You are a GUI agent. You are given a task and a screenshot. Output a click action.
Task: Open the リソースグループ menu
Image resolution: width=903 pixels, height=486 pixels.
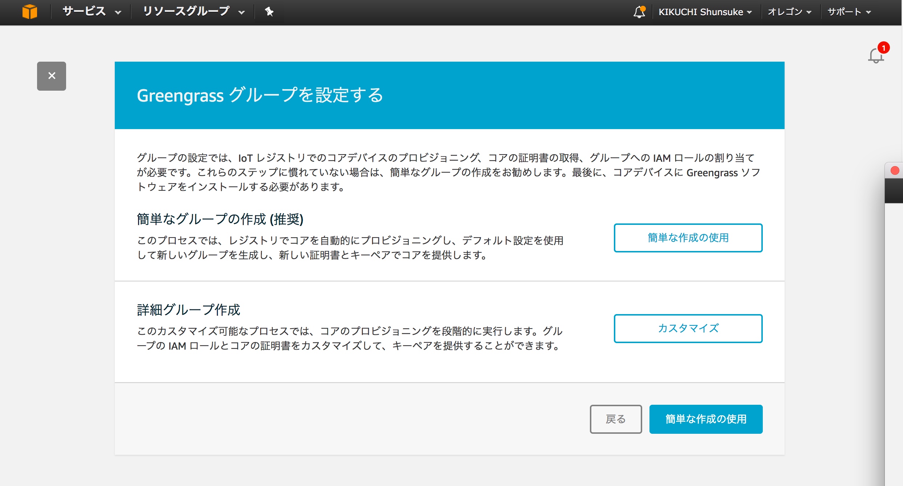coord(194,12)
